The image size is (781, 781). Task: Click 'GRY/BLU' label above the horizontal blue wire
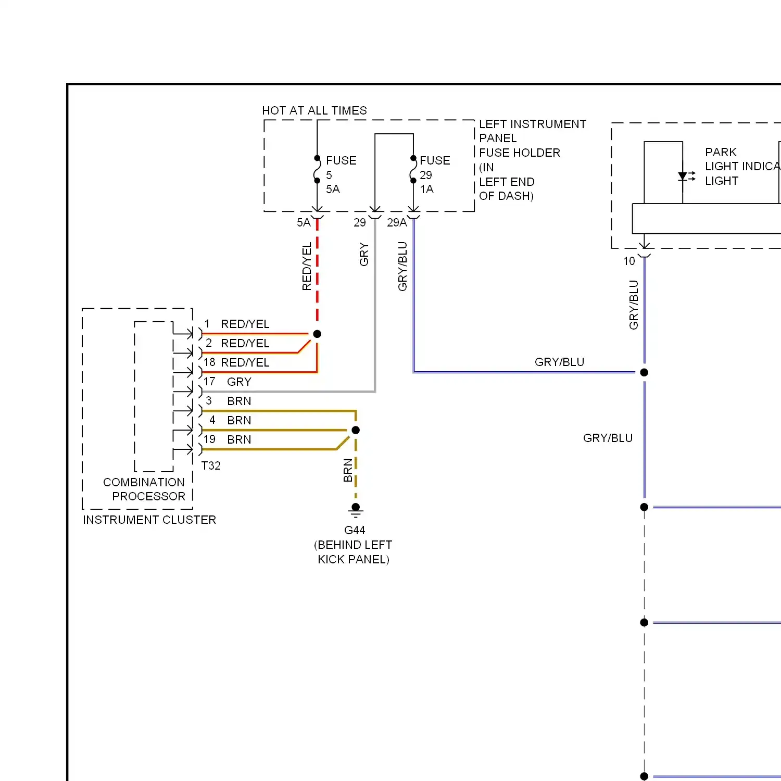(x=560, y=362)
